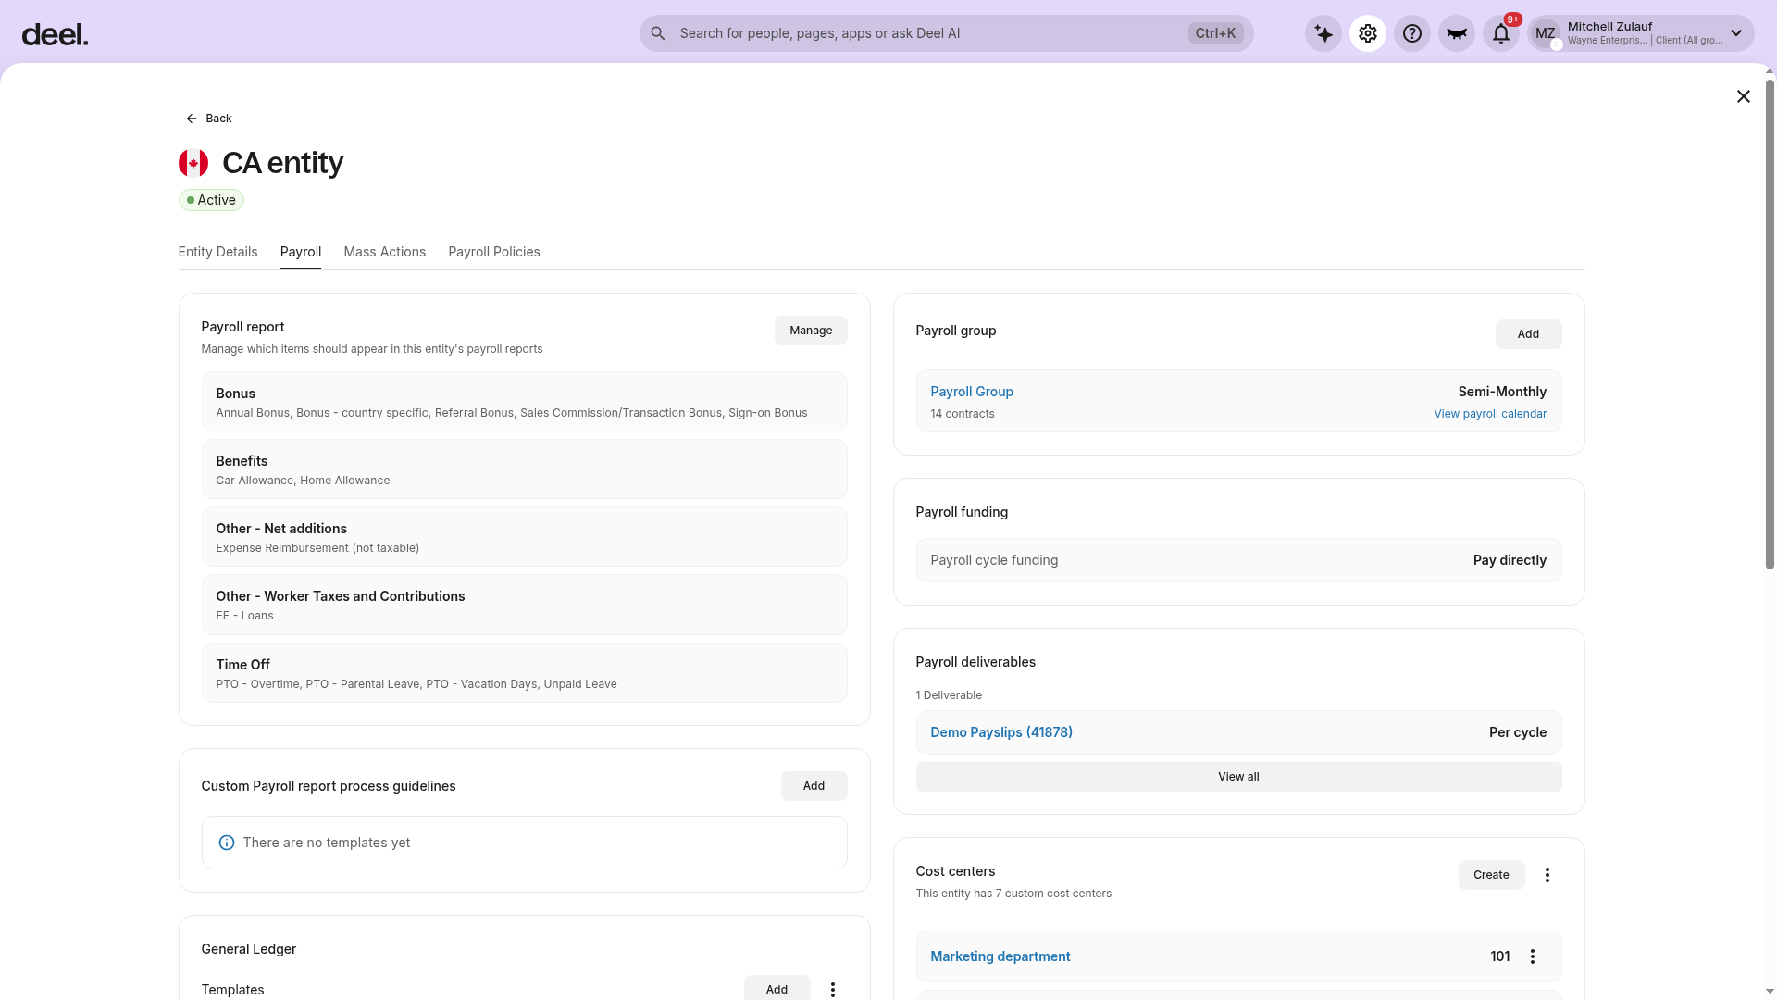Screen dimensions: 1777x1000
Task: Open the help question mark icon
Action: coord(1412,33)
